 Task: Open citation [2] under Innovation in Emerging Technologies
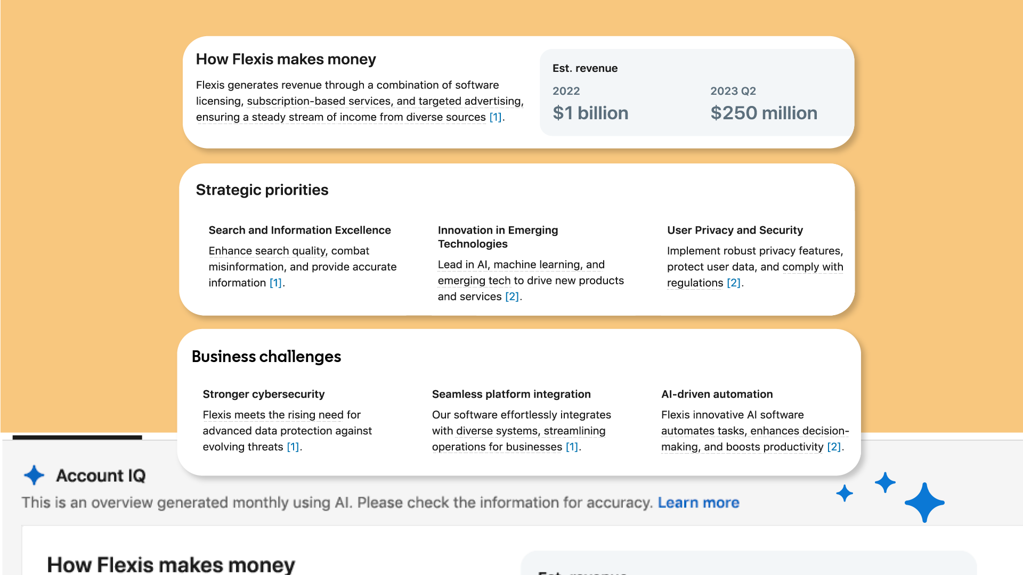pos(511,297)
